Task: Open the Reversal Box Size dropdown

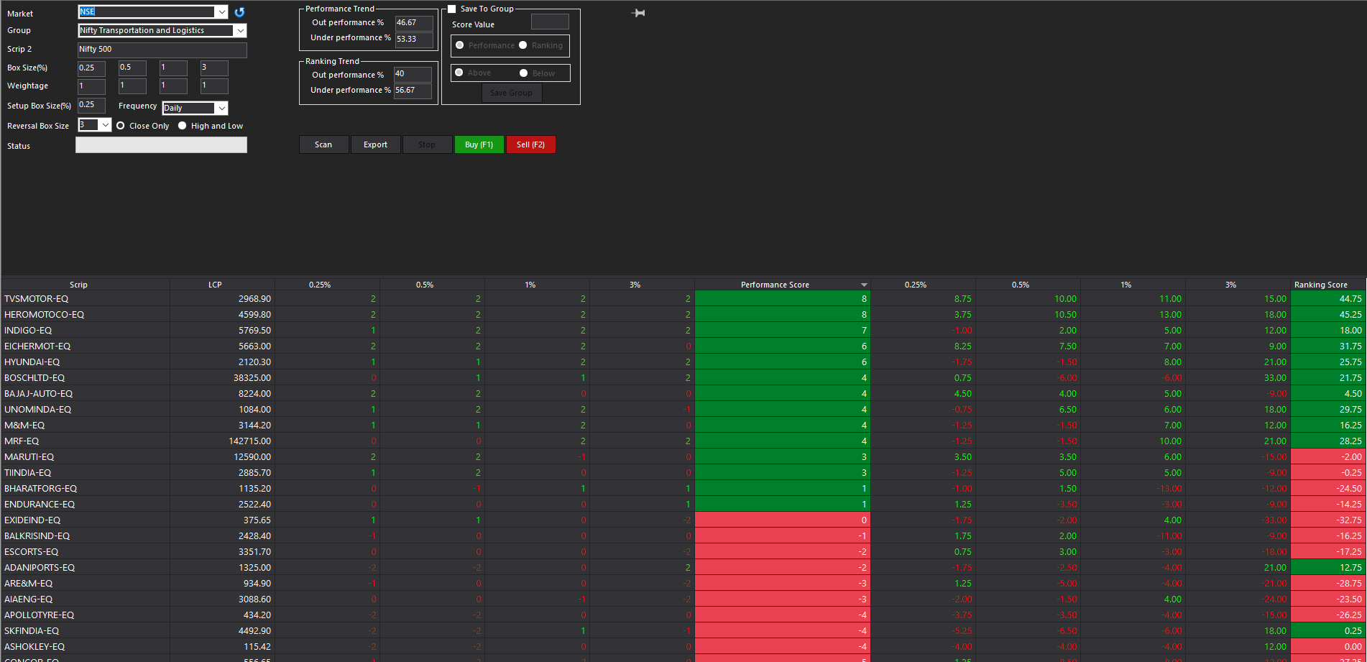Action: coord(105,125)
